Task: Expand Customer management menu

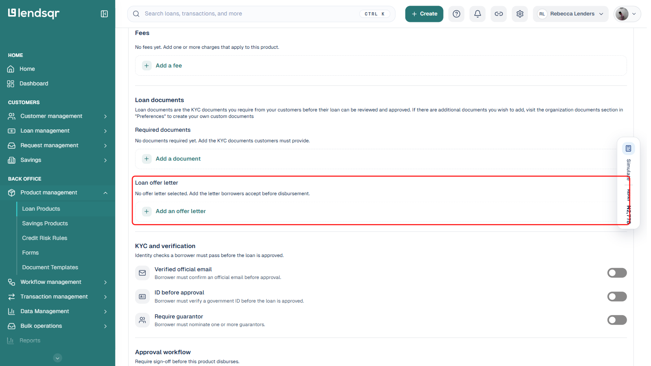Action: [57, 116]
